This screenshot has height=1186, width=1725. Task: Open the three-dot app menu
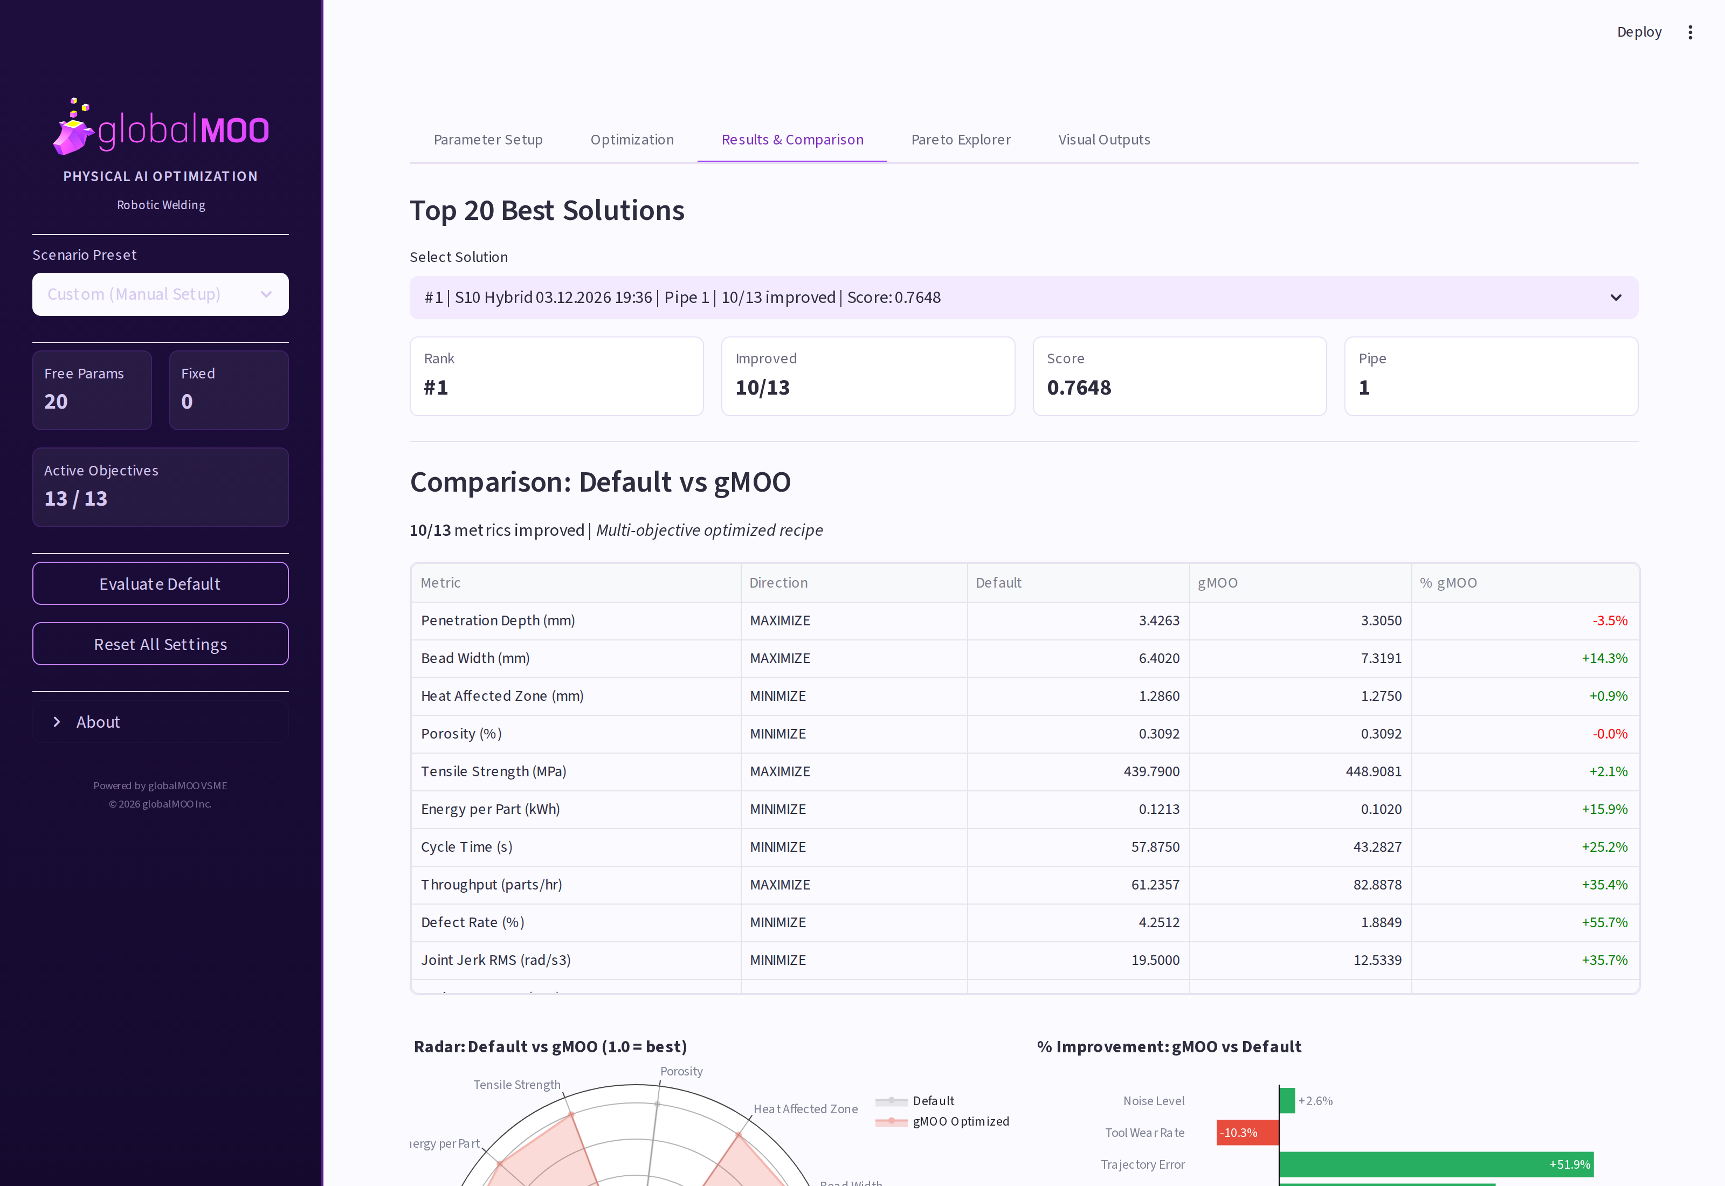pos(1690,32)
